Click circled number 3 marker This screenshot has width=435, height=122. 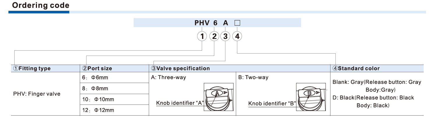tap(225, 36)
